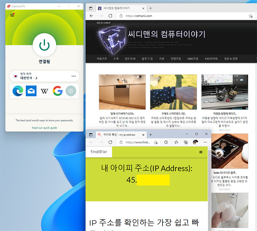The height and width of the screenshot is (231, 257).
Task: Open the 윈도우10 menu item
Action: (x=130, y=59)
